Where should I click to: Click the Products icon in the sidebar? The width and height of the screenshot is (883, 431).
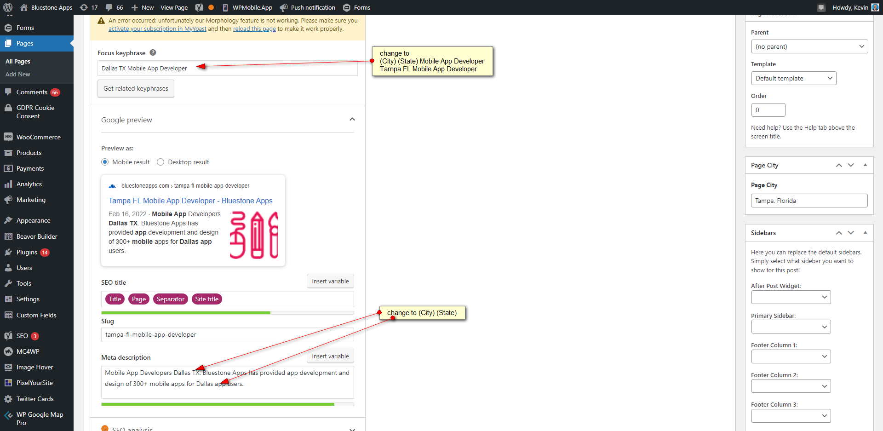8,153
